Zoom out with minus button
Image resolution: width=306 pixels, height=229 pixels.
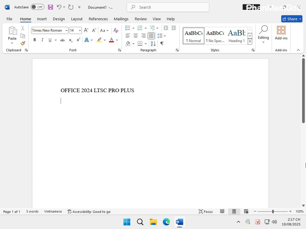coord(255,211)
